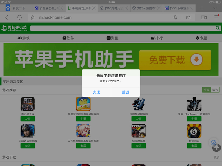Tap the Wi-Fi icon in status bar

[x=9, y=2]
